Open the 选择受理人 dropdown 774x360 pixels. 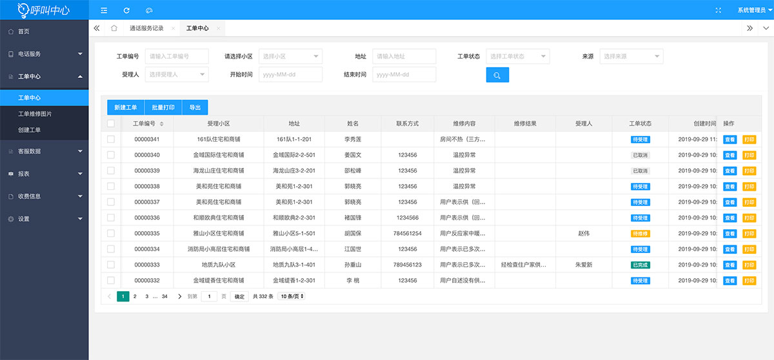coord(177,75)
